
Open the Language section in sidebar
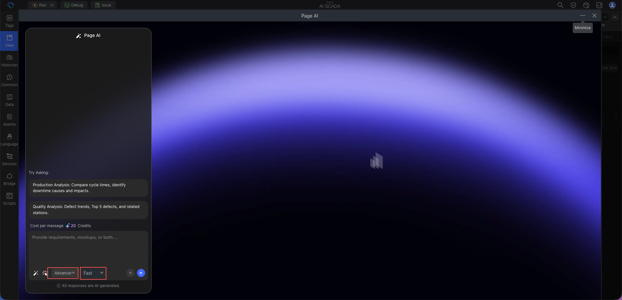tap(9, 140)
